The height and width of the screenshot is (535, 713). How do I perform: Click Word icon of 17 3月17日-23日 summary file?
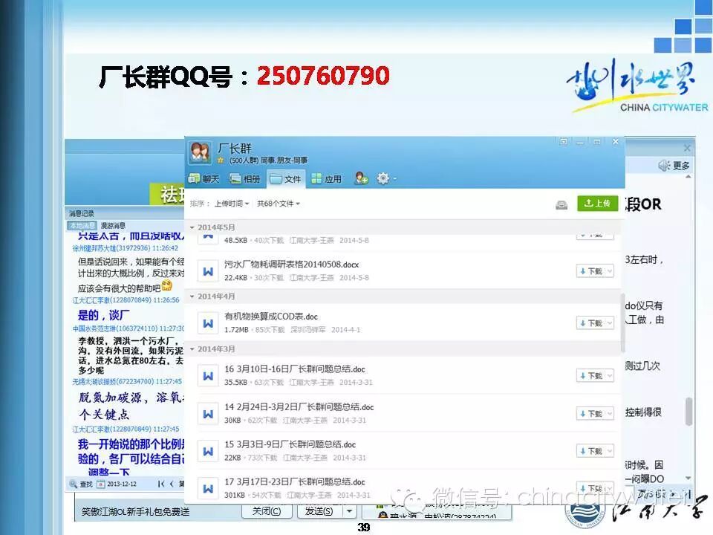[x=208, y=489]
